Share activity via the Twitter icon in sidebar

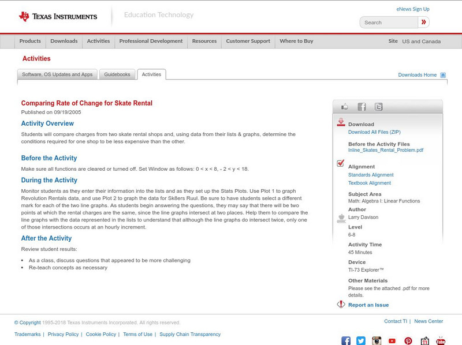coord(378,107)
